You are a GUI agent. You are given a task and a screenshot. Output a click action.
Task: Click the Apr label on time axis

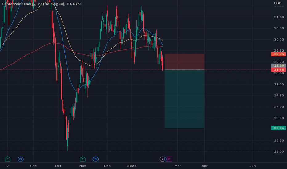(205, 166)
